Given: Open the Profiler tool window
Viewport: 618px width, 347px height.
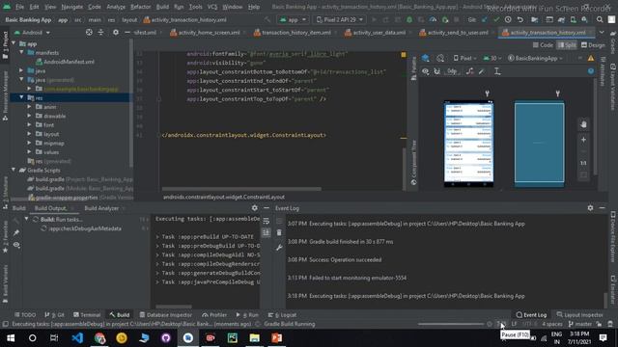Looking at the screenshot, I should 214,315.
